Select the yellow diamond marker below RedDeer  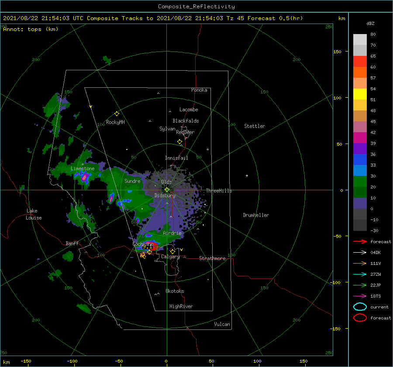(x=180, y=142)
